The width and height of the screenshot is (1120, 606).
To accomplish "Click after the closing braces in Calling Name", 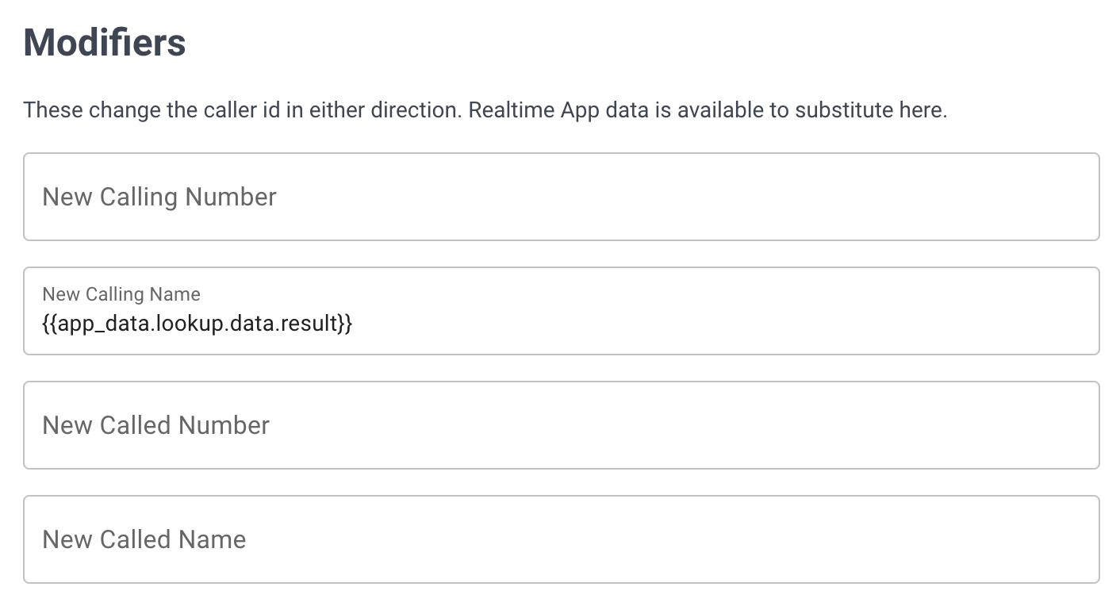I will (x=359, y=323).
